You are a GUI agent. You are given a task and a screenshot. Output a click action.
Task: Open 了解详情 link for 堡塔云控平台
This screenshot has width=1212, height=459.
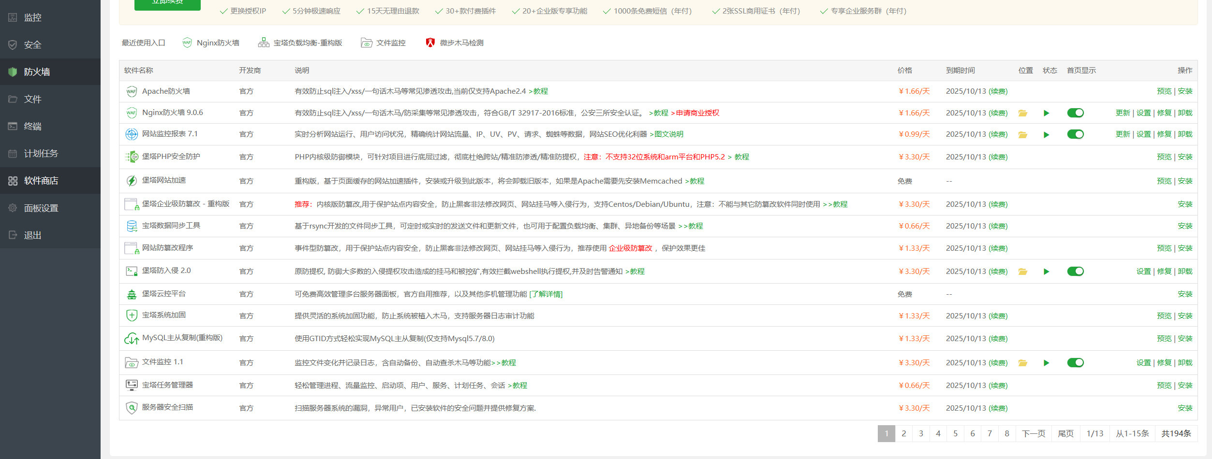coord(546,294)
